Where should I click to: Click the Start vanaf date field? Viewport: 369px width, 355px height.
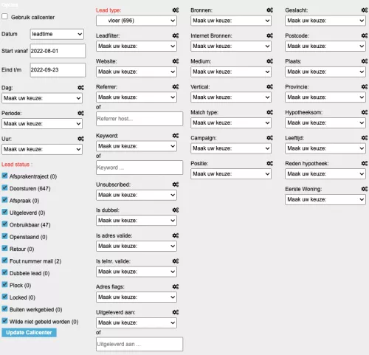tap(58, 51)
